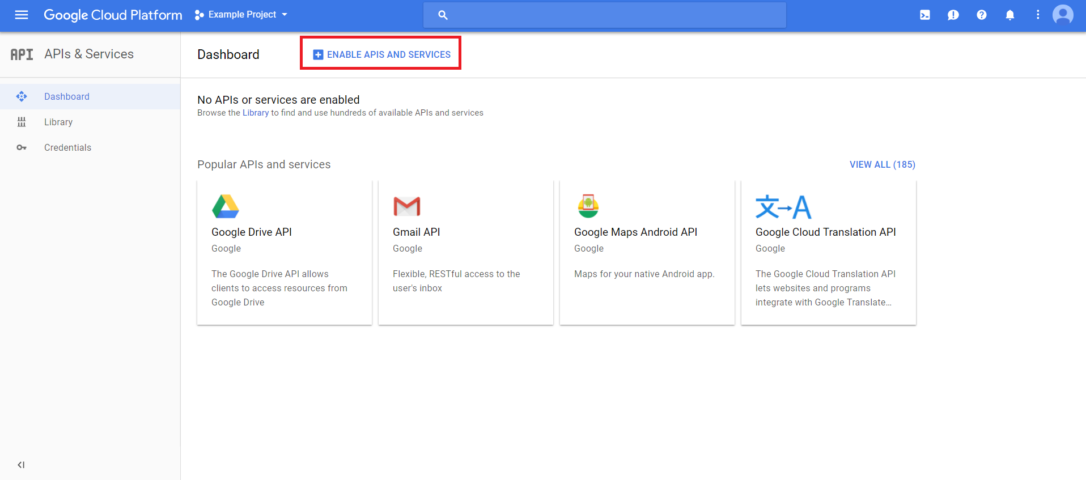Click the search magnifier icon
This screenshot has width=1086, height=480.
pos(443,15)
